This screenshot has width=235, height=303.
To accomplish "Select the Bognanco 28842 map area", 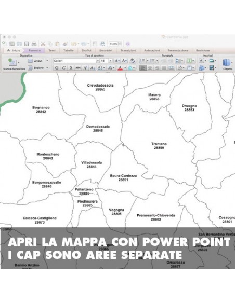I will pos(41,109).
